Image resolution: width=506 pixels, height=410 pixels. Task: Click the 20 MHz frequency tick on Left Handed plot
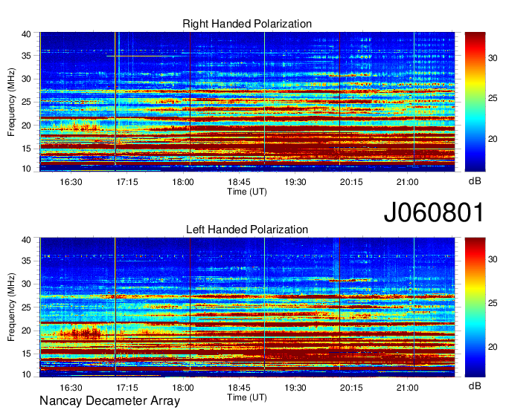(x=26, y=331)
